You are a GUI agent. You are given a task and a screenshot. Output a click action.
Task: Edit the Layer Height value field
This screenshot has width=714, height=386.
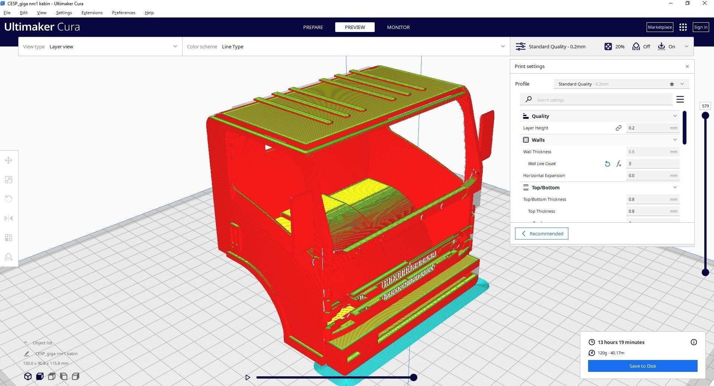[653, 128]
